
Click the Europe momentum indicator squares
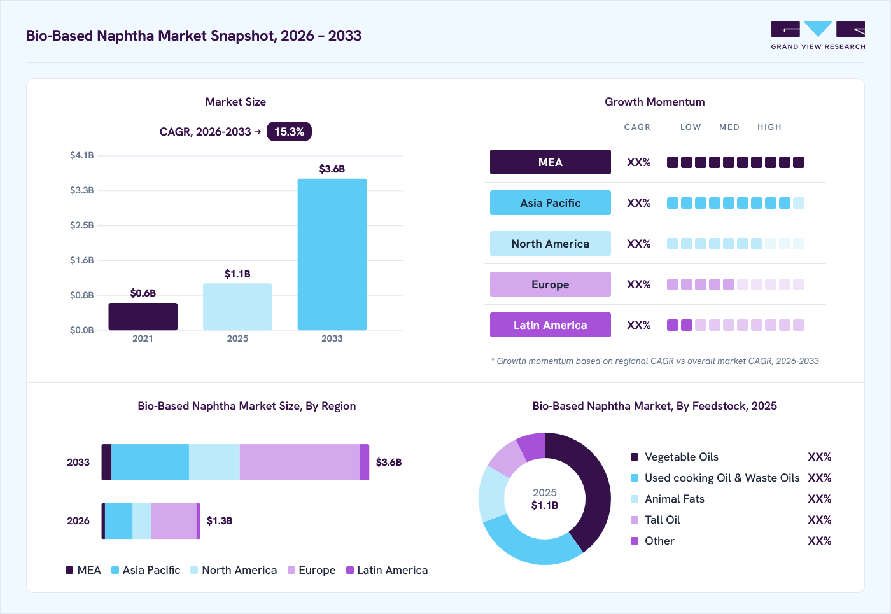coord(736,284)
